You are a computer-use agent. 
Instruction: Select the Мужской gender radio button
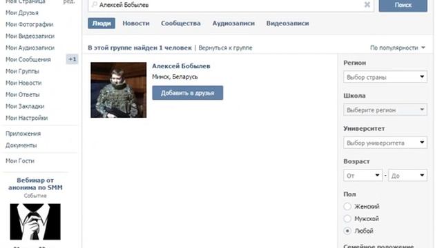347,218
